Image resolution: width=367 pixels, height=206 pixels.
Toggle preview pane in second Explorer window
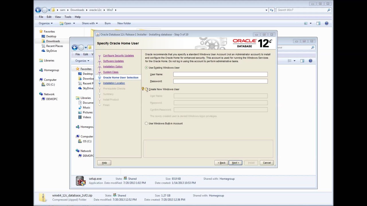(x=302, y=61)
